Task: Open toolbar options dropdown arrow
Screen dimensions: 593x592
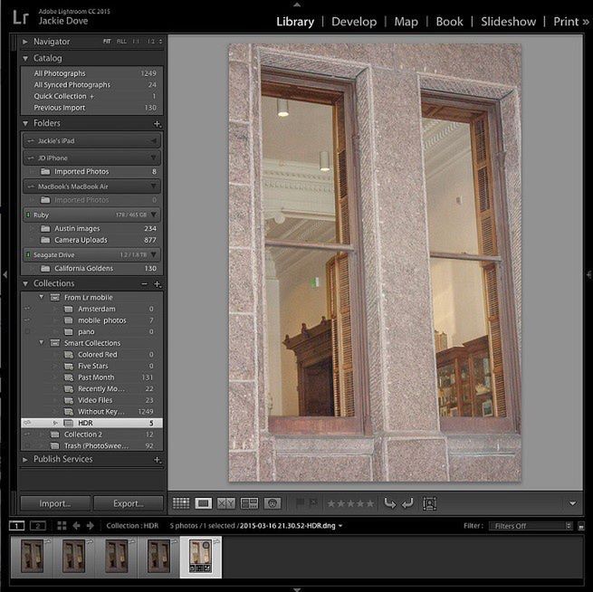Action: (572, 503)
